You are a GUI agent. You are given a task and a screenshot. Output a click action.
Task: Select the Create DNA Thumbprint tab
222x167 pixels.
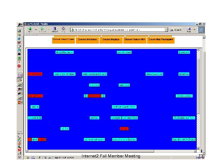(x=161, y=40)
